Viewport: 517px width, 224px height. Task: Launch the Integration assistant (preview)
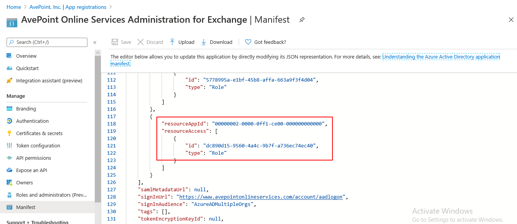click(48, 80)
